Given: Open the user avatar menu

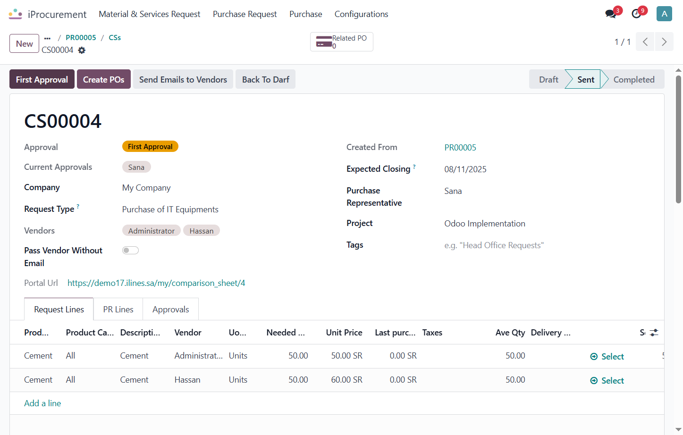Looking at the screenshot, I should [664, 14].
